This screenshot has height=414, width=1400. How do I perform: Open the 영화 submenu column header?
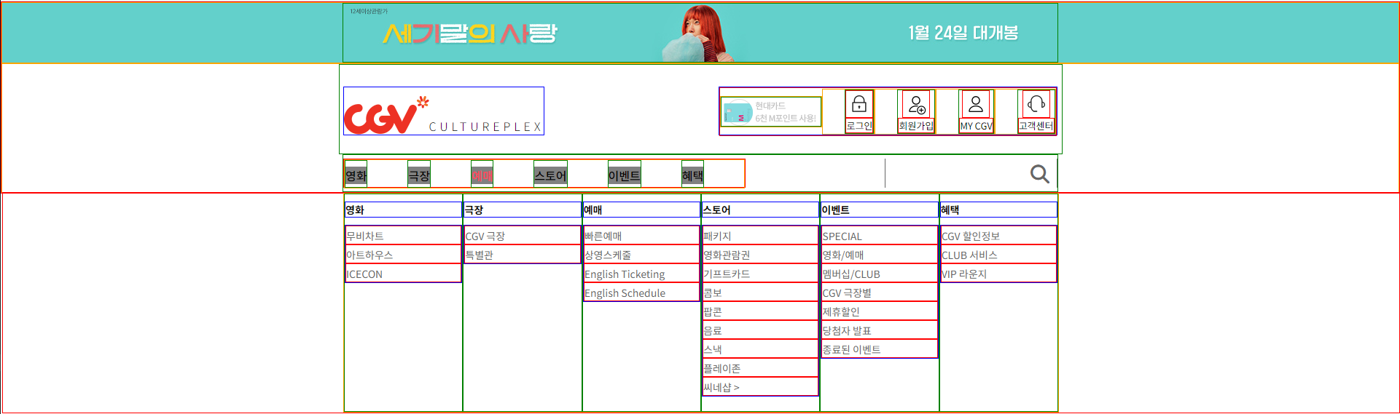coord(403,210)
